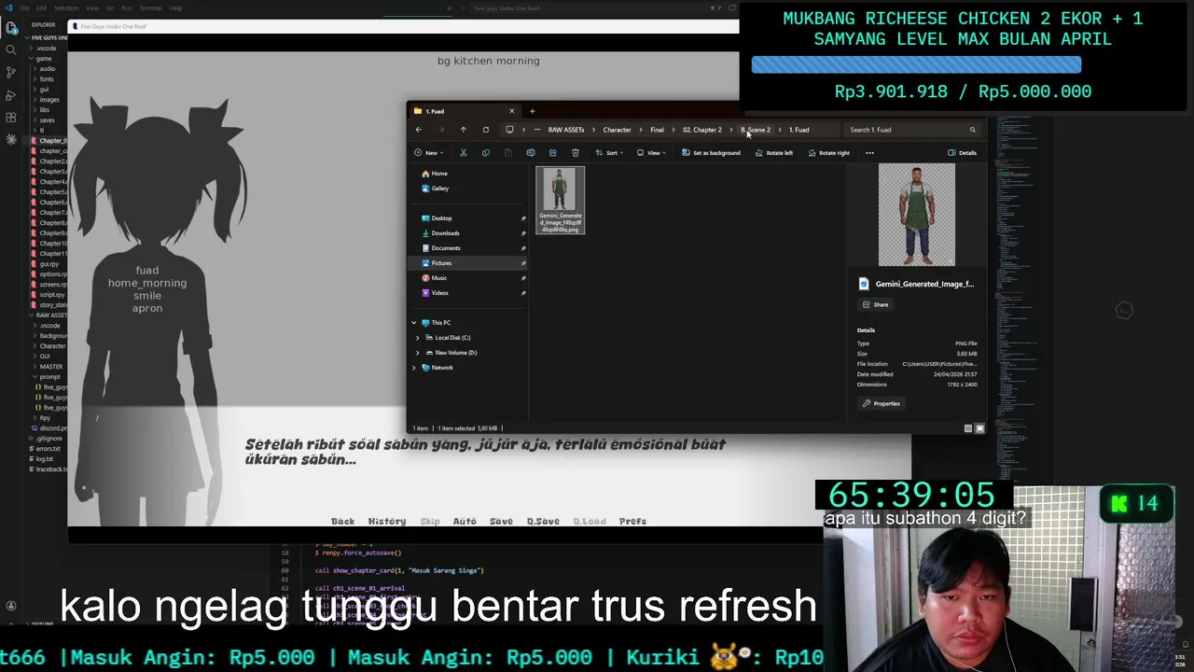Refresh the File Explorer folder view
This screenshot has height=672, width=1194.
pyautogui.click(x=485, y=130)
